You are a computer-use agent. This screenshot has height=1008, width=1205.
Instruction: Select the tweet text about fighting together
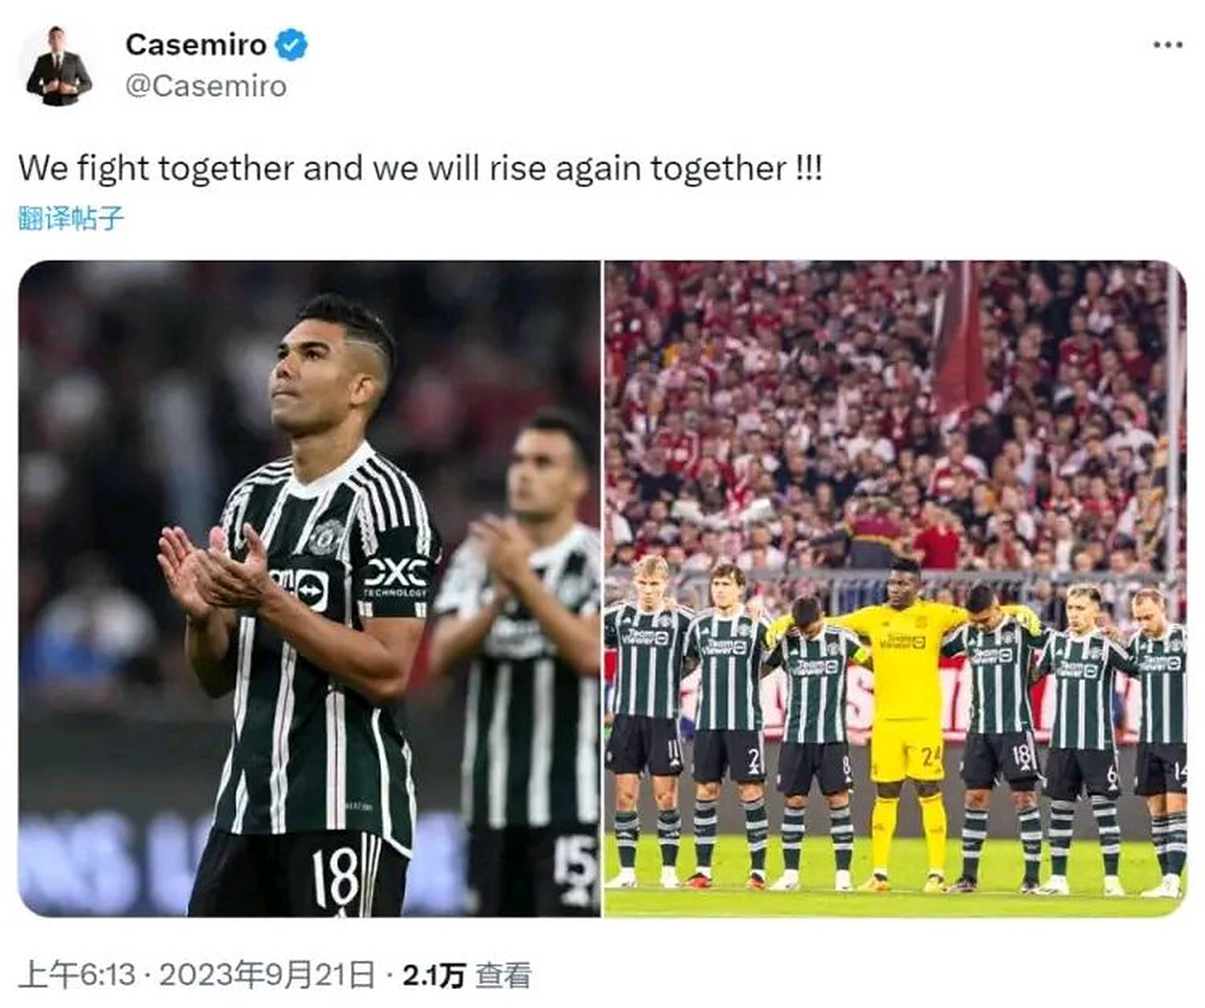(420, 169)
